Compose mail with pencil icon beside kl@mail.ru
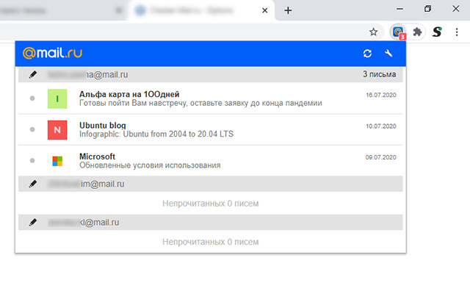 click(x=33, y=222)
